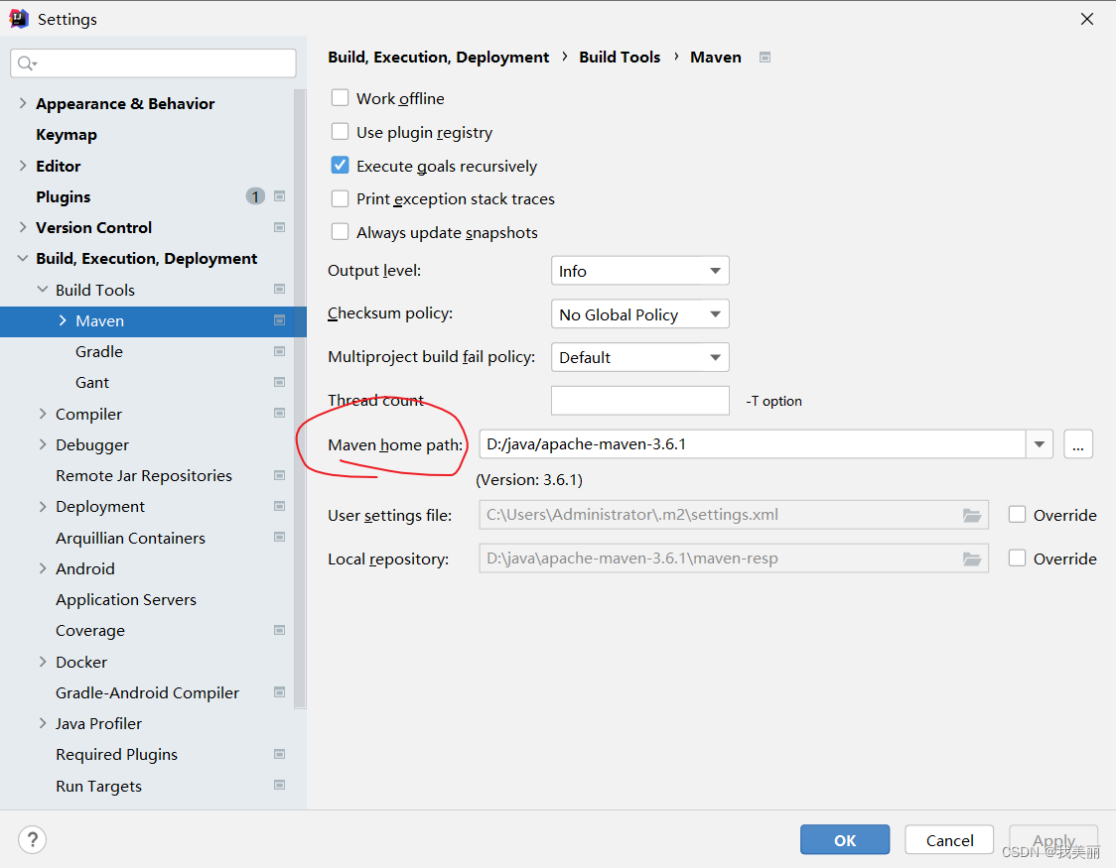The image size is (1116, 868).
Task: Enable Use plugin registry checkbox
Action: [341, 132]
